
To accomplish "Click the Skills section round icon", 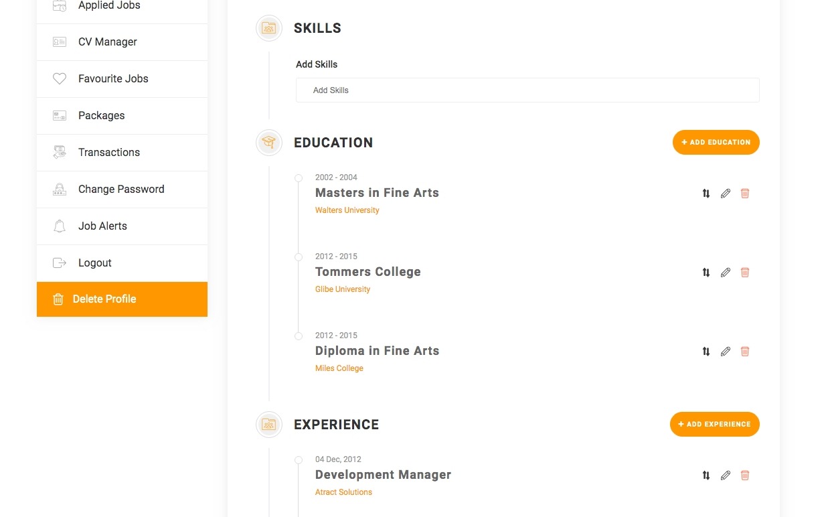I will [268, 28].
